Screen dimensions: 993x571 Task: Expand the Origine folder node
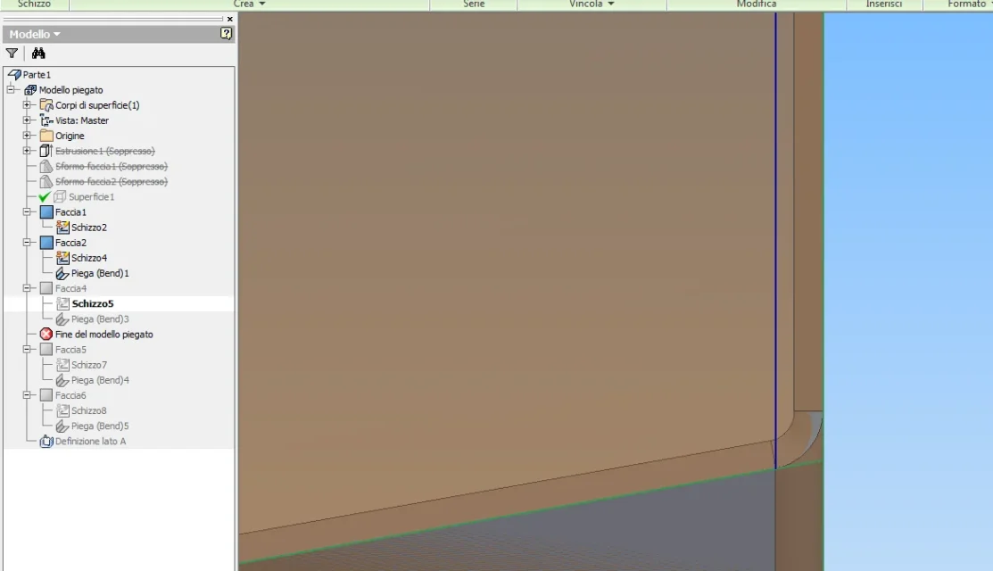(27, 136)
